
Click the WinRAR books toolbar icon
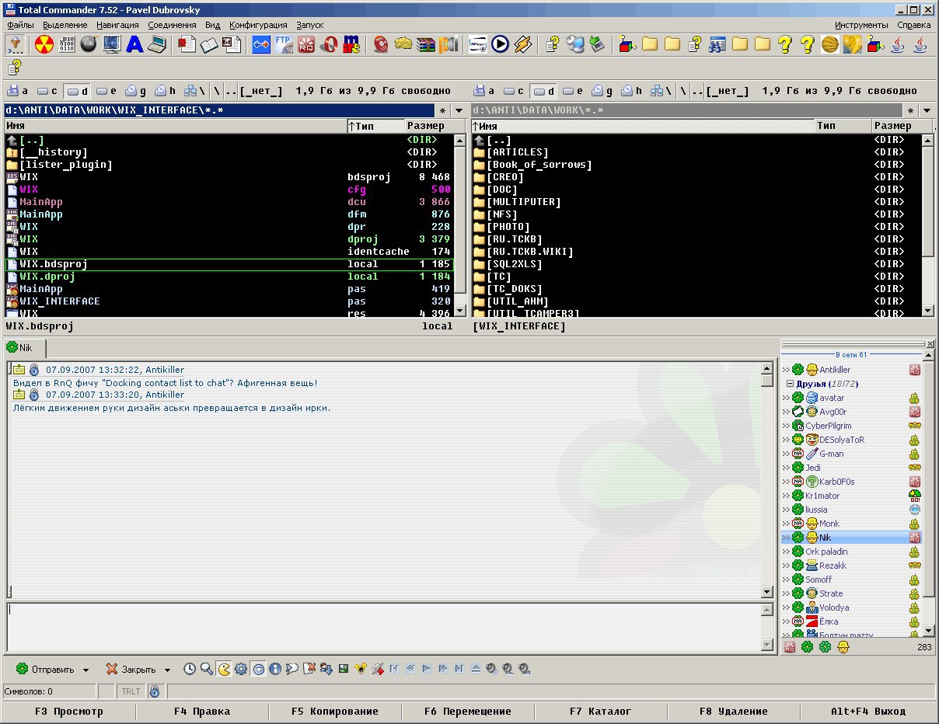(425, 44)
